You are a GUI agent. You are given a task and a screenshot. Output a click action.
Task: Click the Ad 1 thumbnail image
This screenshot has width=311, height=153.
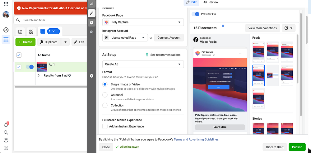[42, 67]
